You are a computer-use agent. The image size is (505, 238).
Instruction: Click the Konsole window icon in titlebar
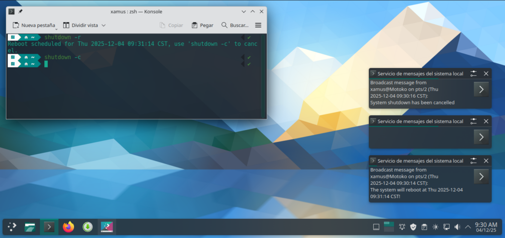[x=11, y=11]
